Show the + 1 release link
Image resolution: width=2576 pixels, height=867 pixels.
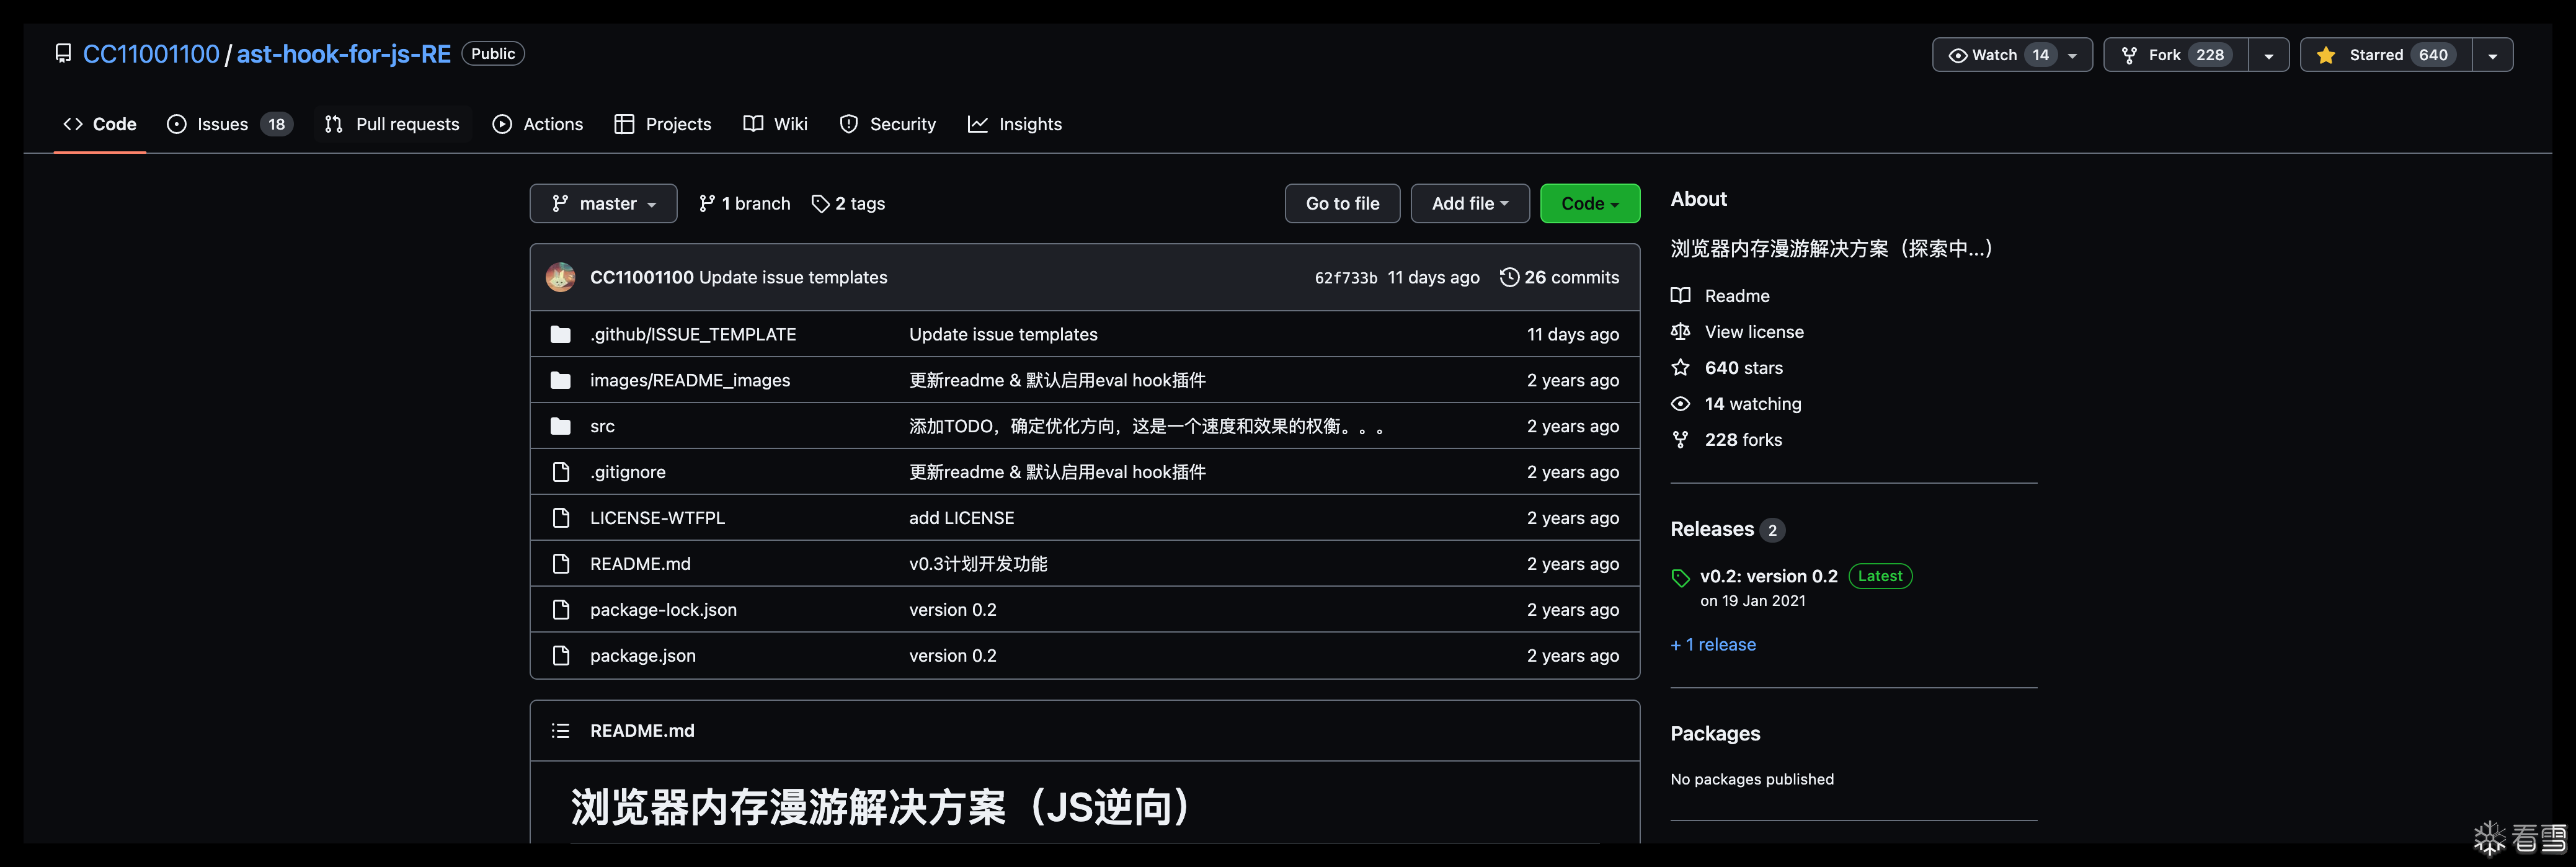pyautogui.click(x=1713, y=645)
